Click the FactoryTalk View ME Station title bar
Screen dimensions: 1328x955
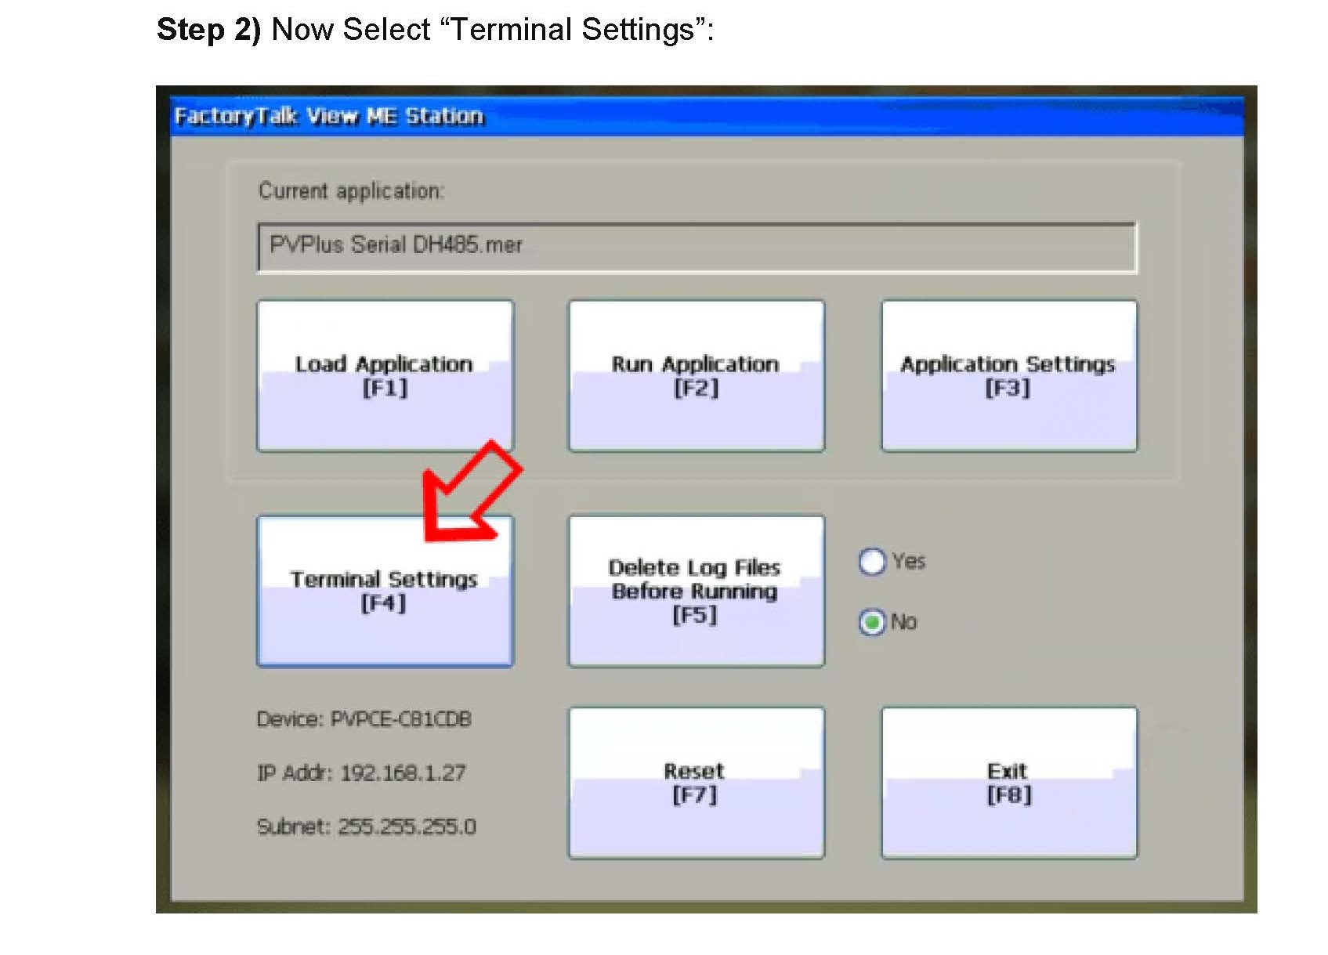(x=707, y=117)
